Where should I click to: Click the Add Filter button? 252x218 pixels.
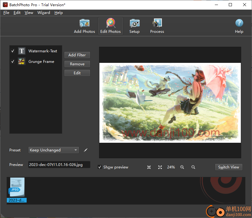77,55
